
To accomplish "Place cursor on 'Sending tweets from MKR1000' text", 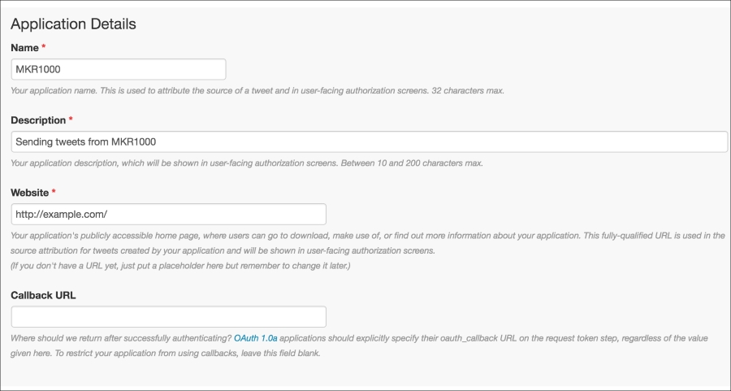I will (x=86, y=141).
